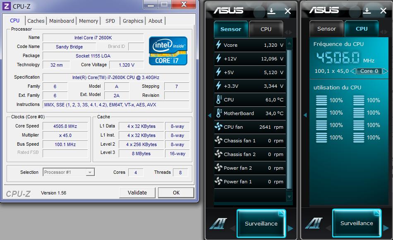Click the Specification i7-2600K field
This screenshot has width=393, height=240.
coord(116,77)
